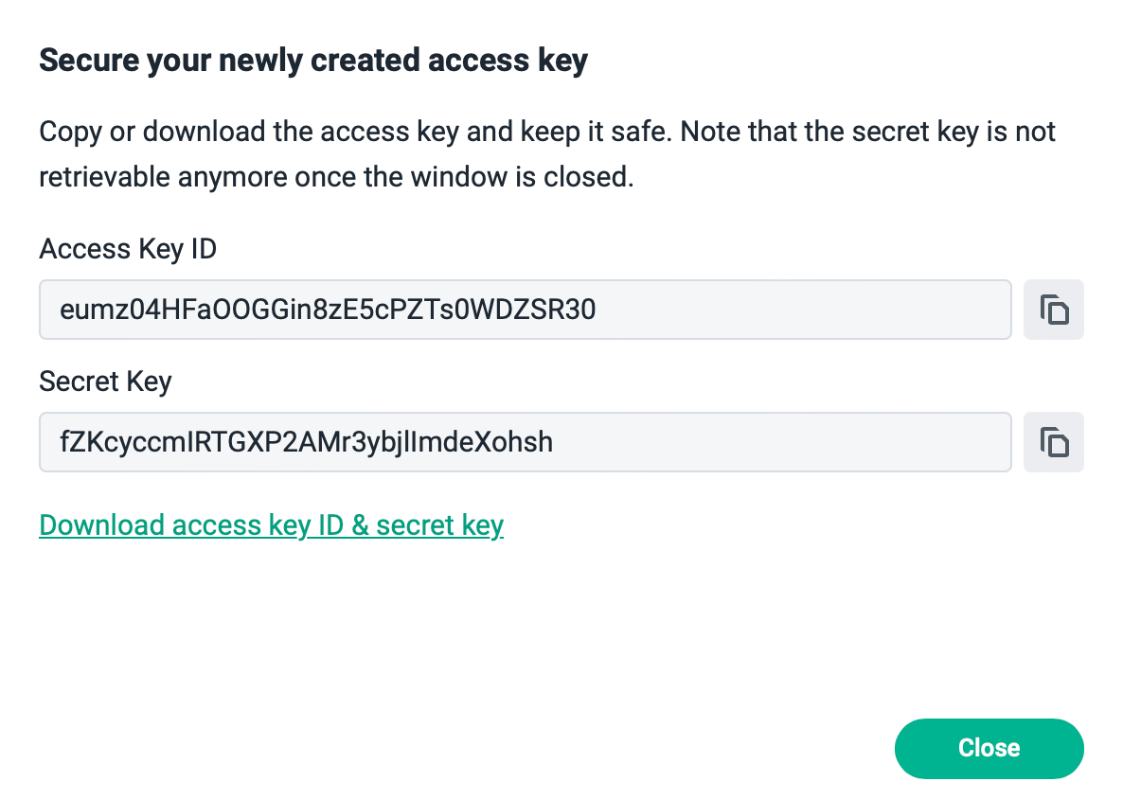
Task: Close the access key dialog
Action: 989,748
